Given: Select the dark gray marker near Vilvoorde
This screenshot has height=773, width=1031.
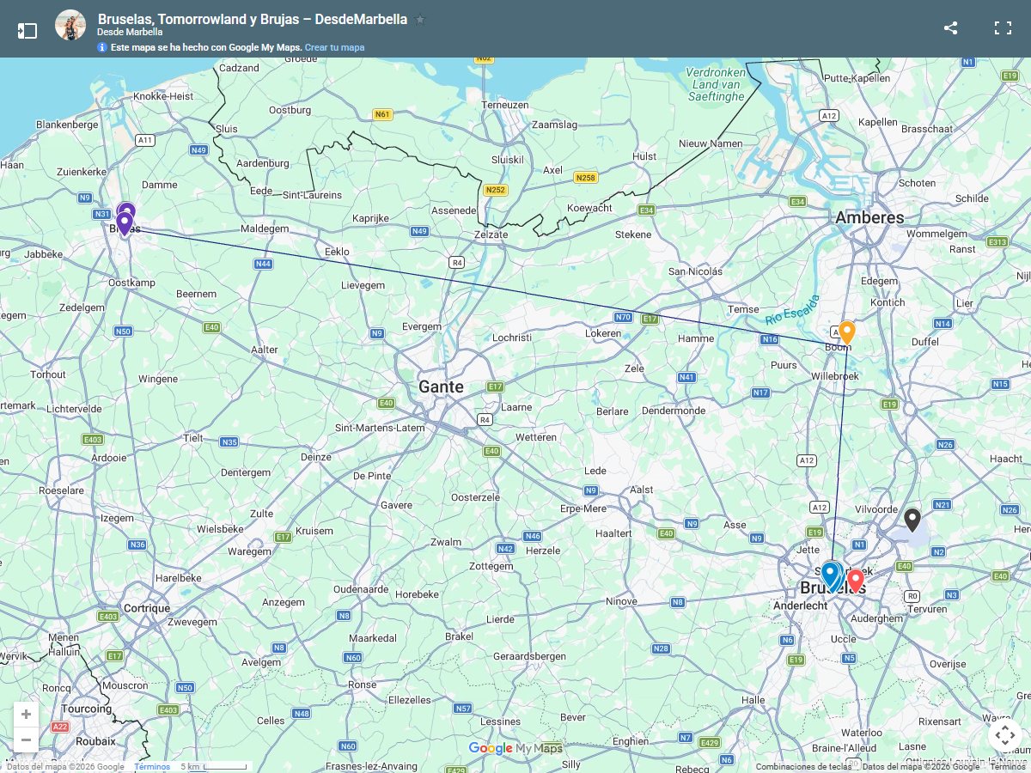Looking at the screenshot, I should [912, 520].
